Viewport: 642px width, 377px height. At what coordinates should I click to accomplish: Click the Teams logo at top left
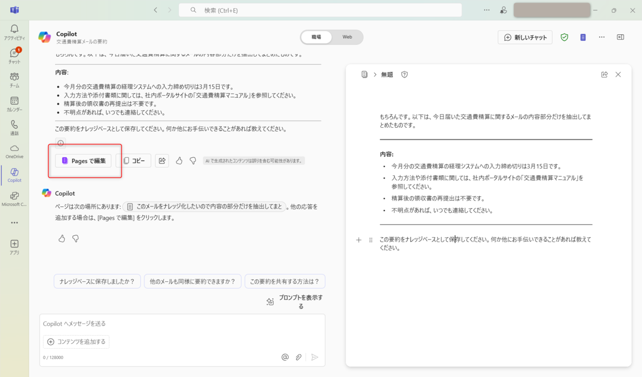tap(14, 10)
